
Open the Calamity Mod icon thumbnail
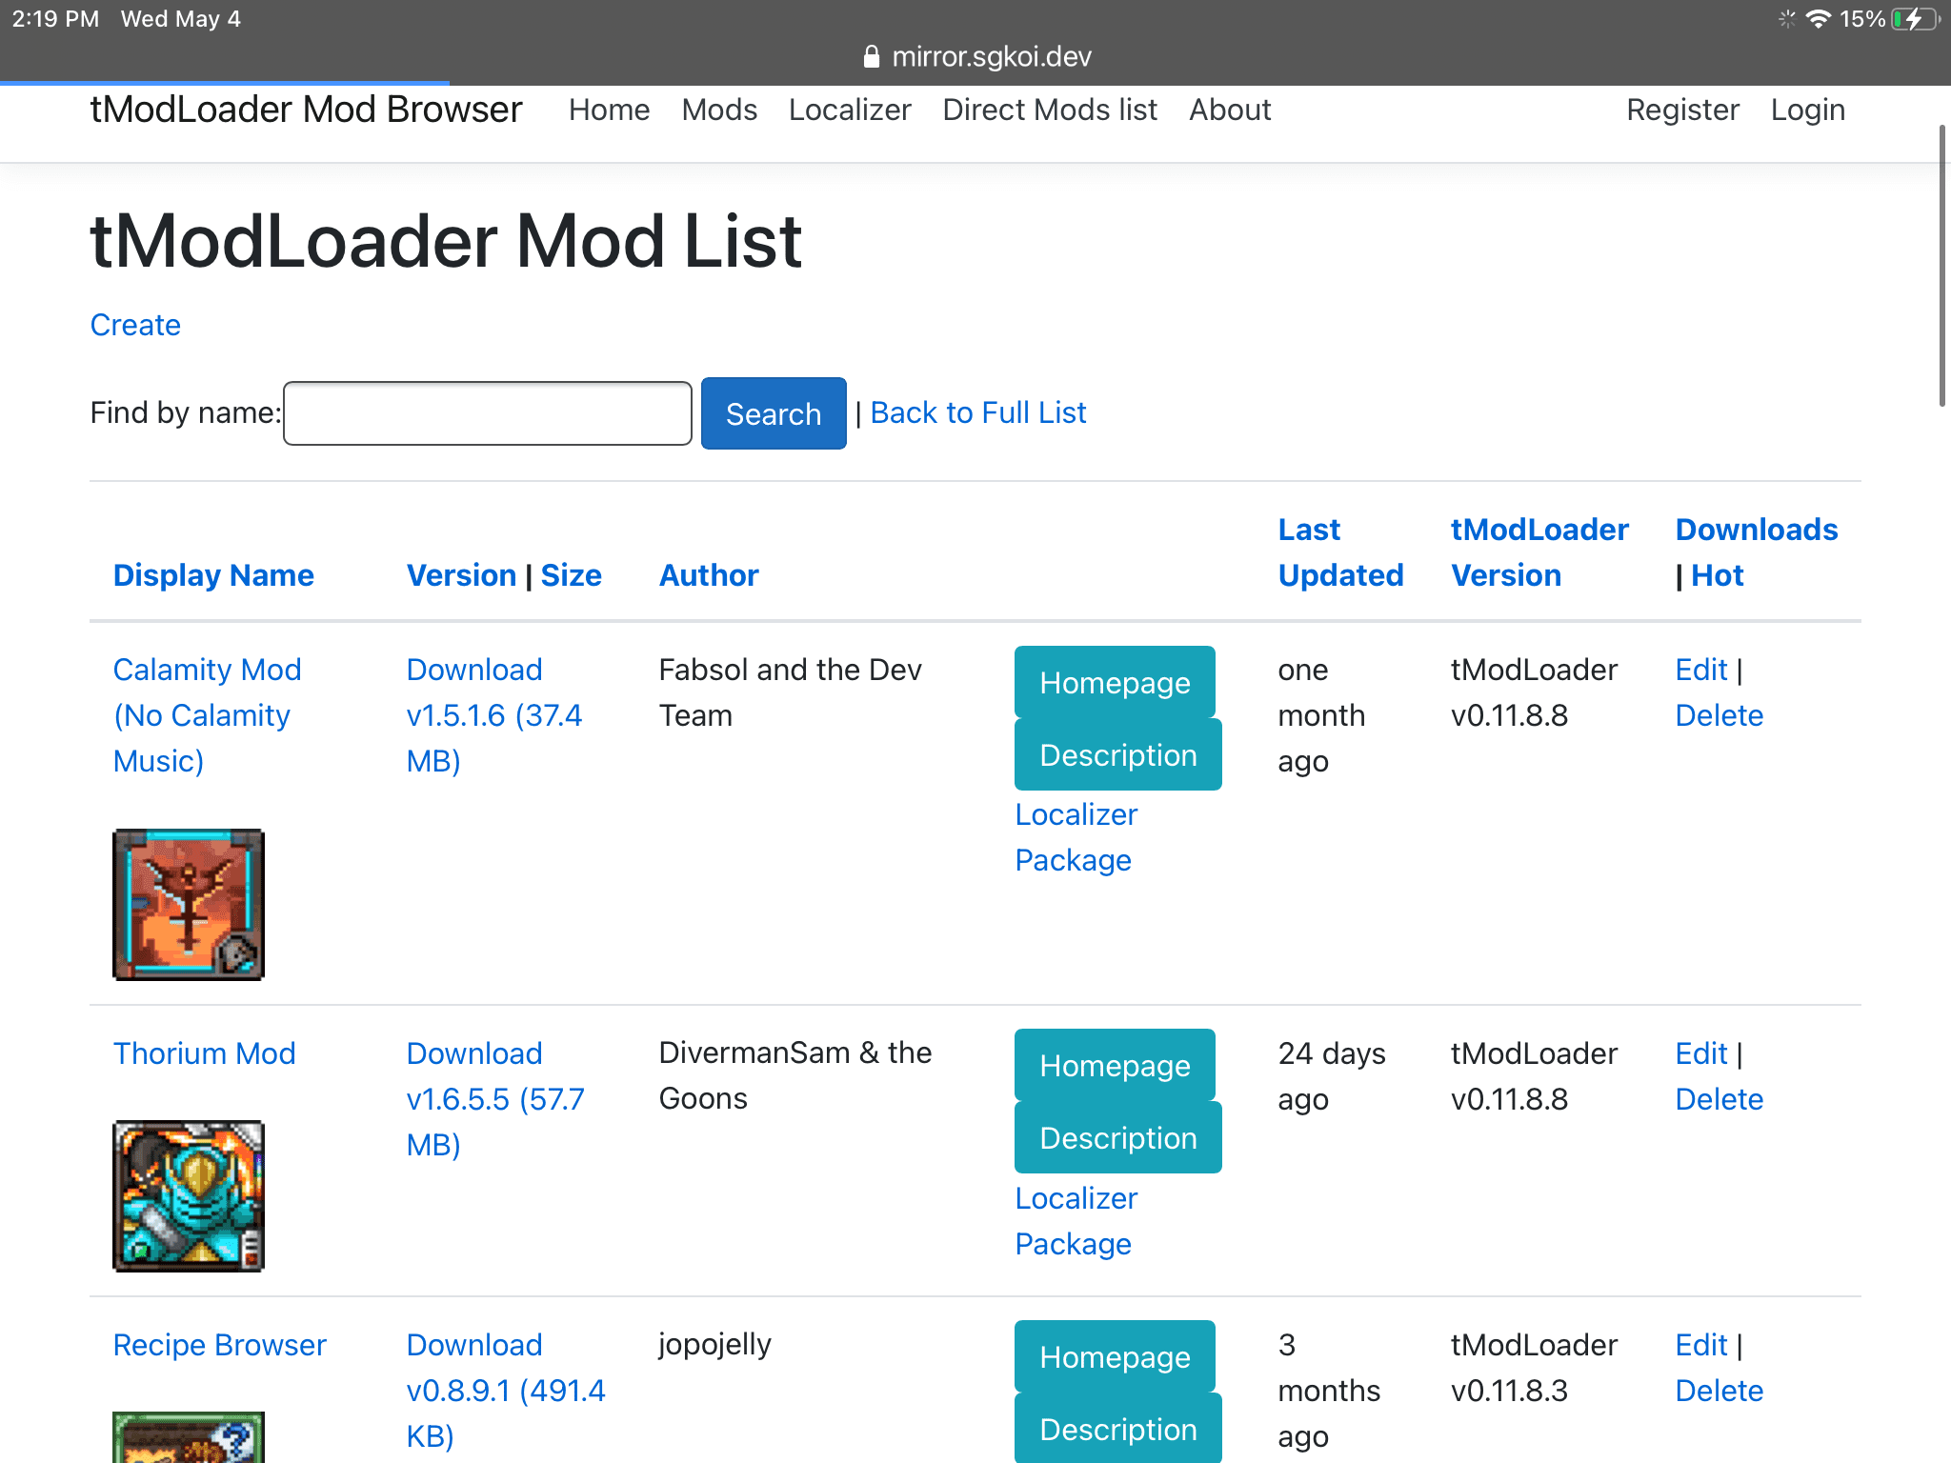coord(189,905)
